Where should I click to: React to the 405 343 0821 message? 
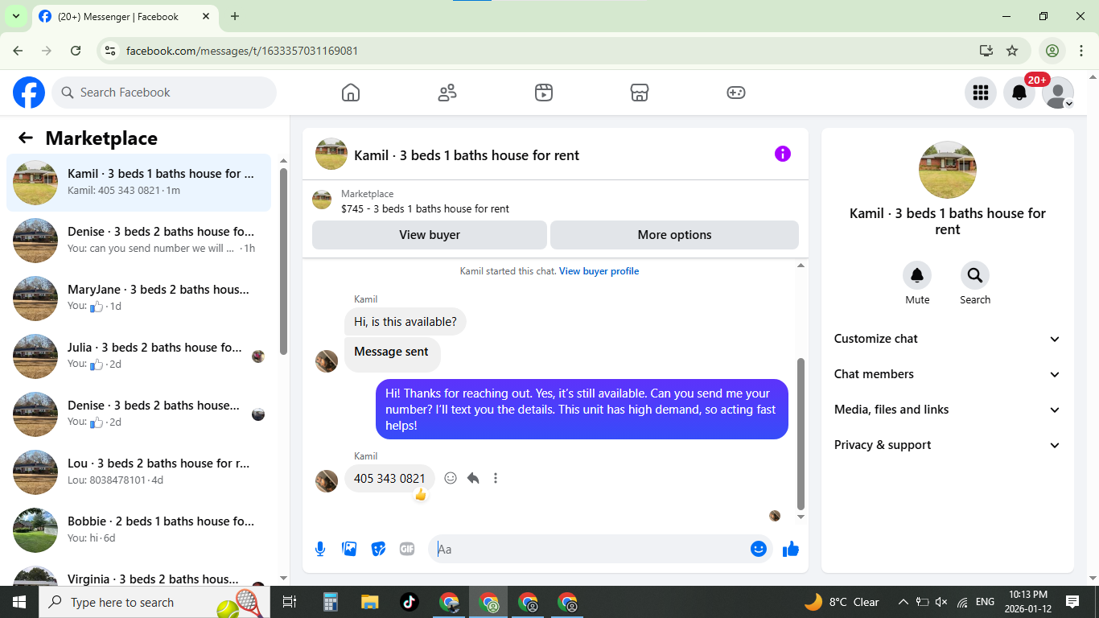click(x=451, y=478)
